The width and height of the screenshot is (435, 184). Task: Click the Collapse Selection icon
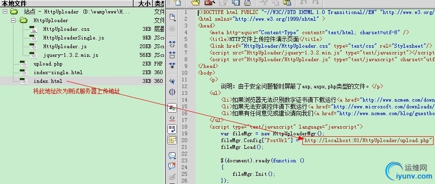172,54
